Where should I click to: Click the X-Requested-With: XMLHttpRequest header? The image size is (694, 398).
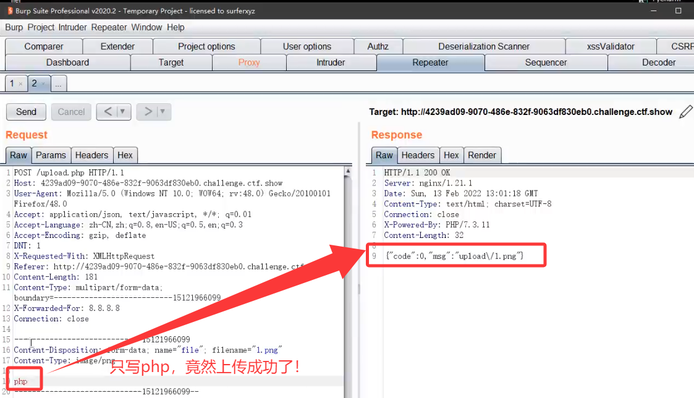tap(84, 256)
